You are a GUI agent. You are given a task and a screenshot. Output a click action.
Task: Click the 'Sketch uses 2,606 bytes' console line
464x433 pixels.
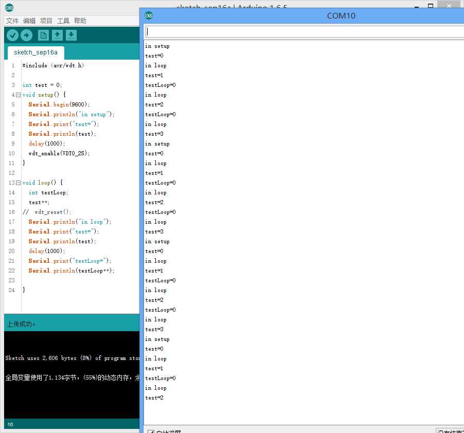coord(72,358)
